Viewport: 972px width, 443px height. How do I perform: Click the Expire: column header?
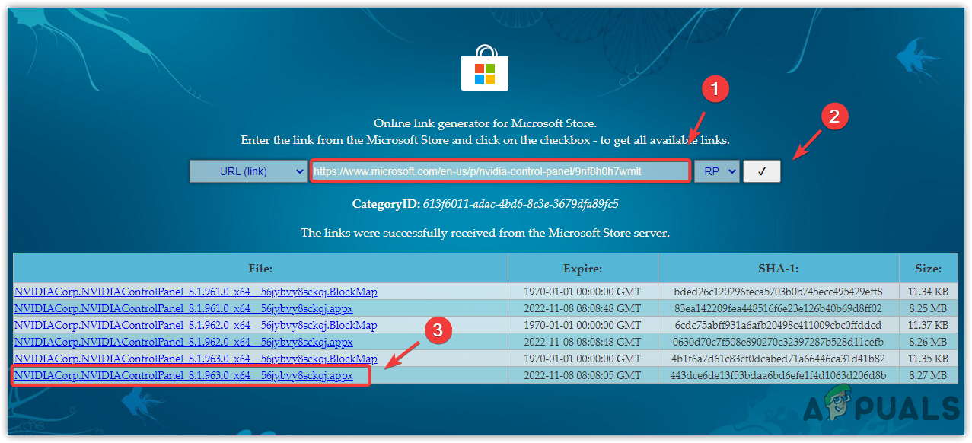coord(582,269)
